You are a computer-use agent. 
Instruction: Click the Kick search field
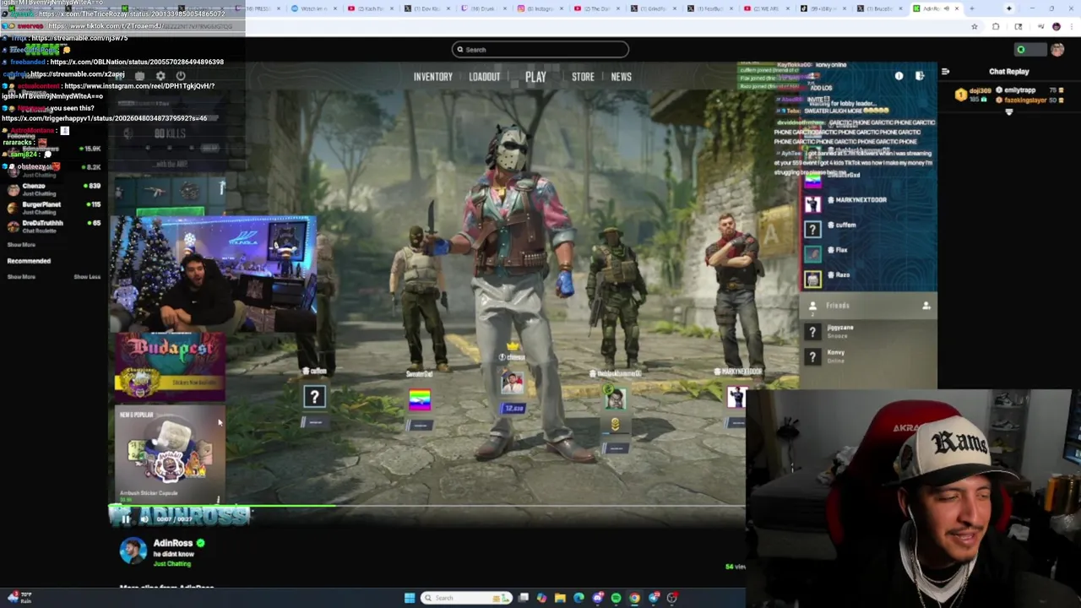pos(540,50)
